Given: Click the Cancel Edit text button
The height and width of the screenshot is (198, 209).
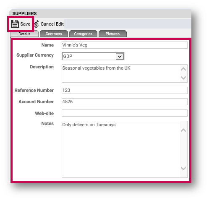Looking at the screenshot, I should [52, 24].
